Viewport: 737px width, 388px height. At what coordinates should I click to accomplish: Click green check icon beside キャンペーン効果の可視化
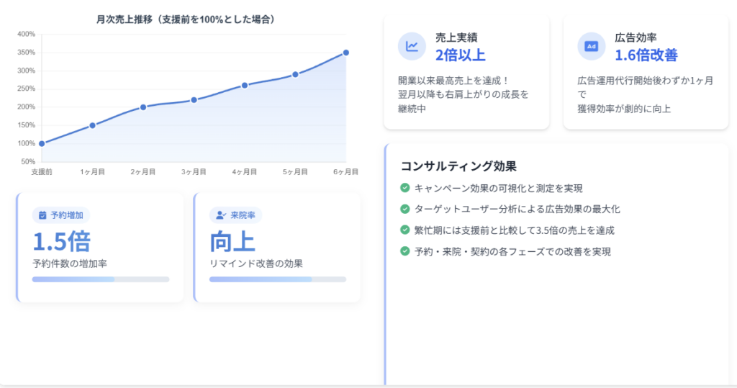click(x=405, y=188)
